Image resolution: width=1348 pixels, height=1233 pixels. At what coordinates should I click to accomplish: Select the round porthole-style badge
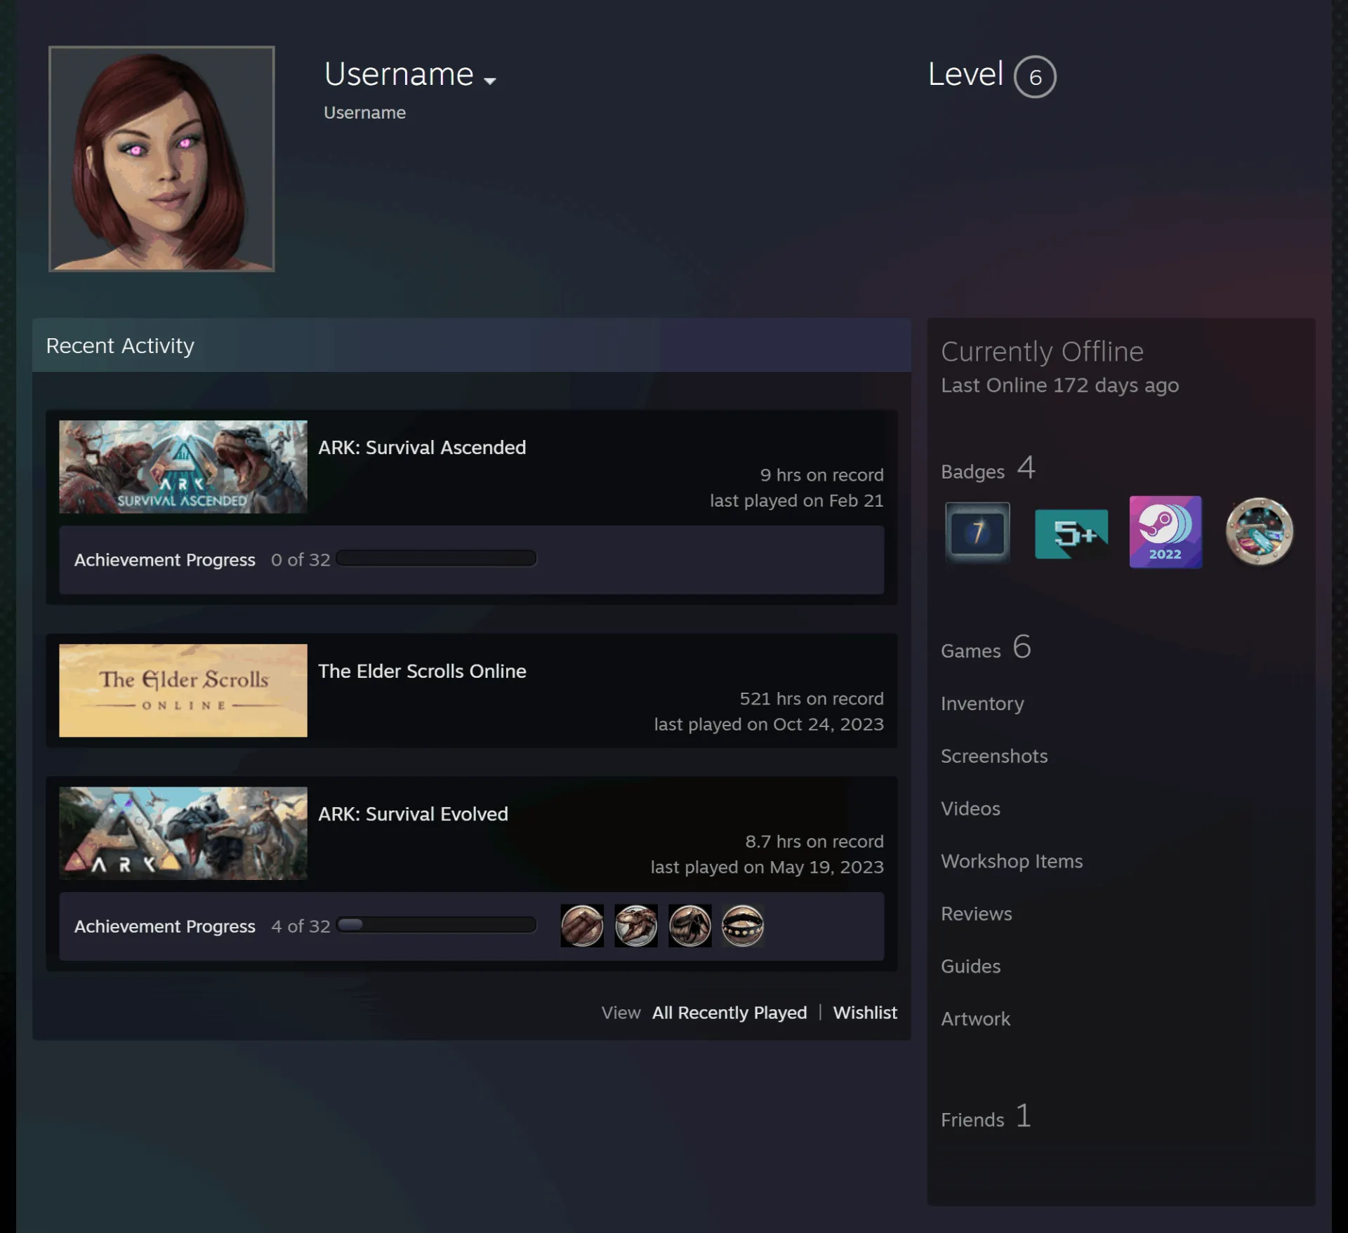(1260, 532)
